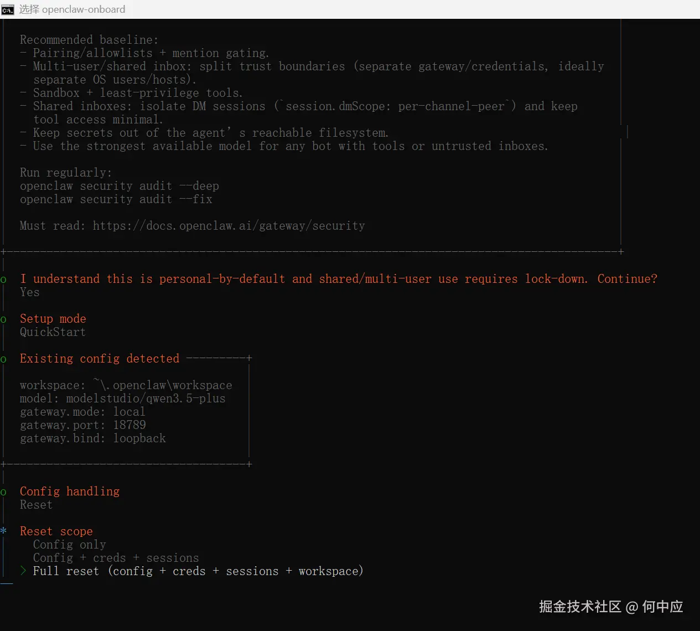Image resolution: width=700 pixels, height=631 pixels.
Task: Click the 'Reset scope' prompt heading
Action: [x=56, y=531]
